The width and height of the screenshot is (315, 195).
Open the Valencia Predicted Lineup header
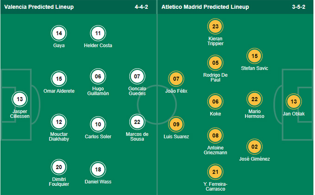pos(39,7)
